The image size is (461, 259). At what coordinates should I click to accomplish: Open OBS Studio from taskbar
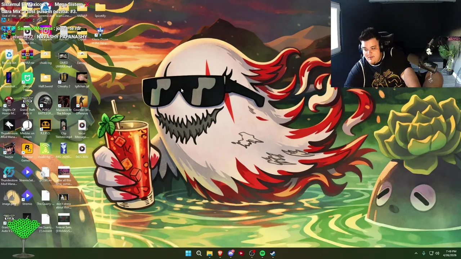click(252, 253)
